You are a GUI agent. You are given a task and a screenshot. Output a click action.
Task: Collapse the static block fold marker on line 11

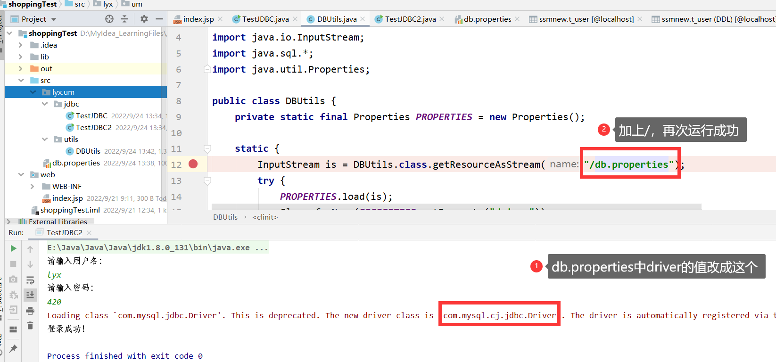(207, 148)
